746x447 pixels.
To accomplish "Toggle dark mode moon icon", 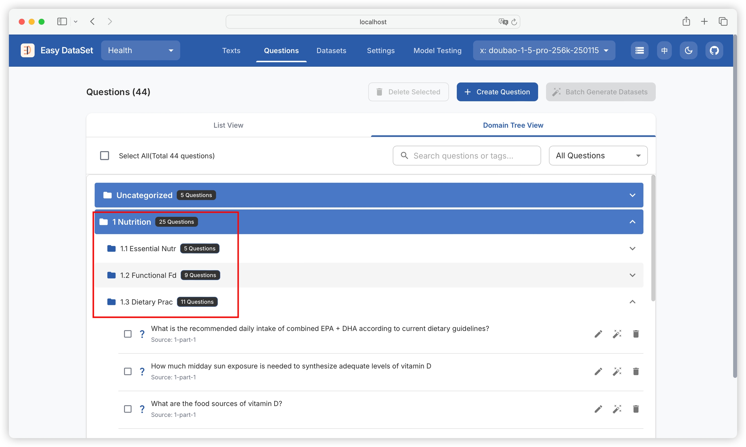I will (x=688, y=50).
